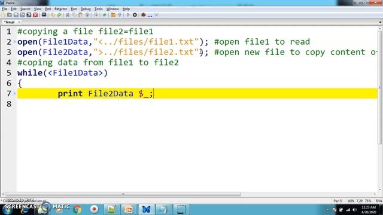Open the Perl menu
Screen dimensions: 383x215
(x=48, y=9)
